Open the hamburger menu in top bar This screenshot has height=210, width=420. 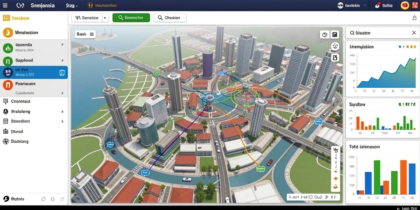[5, 5]
